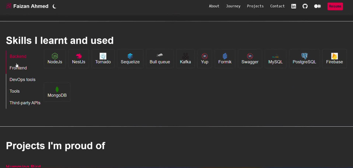Open the Medium profile icon
The width and height of the screenshot is (353, 168).
[317, 6]
